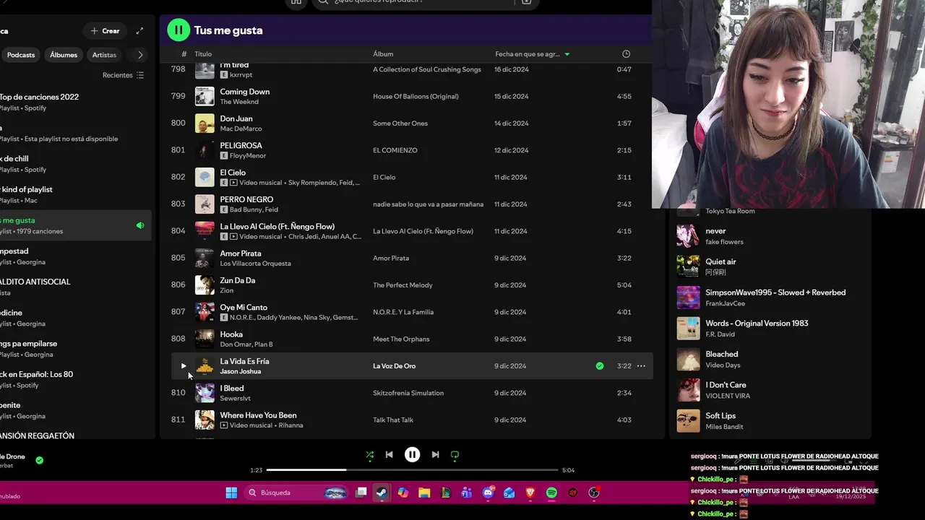Open Microsoft Copilot from the taskbar
Screen dimensions: 925x520
[403, 493]
